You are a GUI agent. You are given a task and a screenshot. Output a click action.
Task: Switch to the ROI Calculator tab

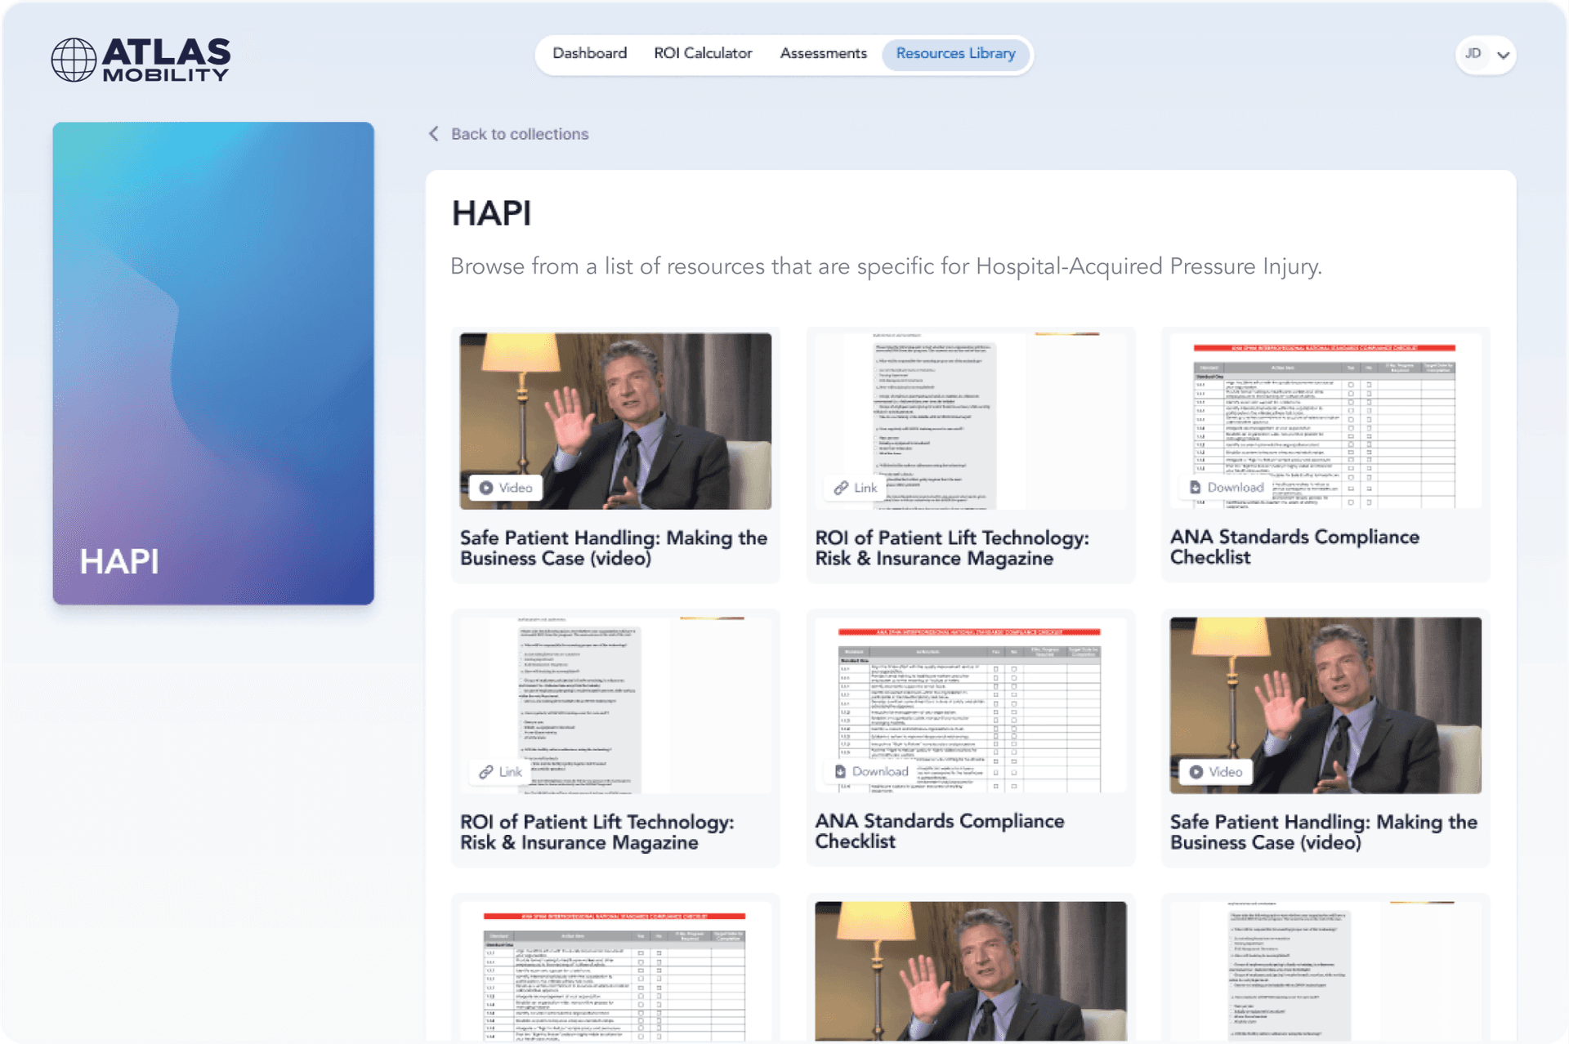click(x=703, y=54)
